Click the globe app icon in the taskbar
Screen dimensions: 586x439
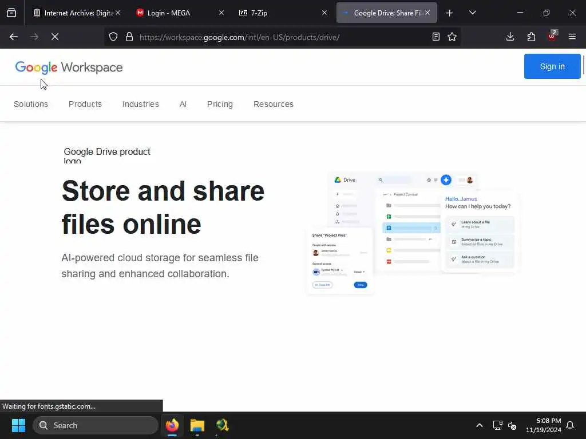point(223,425)
